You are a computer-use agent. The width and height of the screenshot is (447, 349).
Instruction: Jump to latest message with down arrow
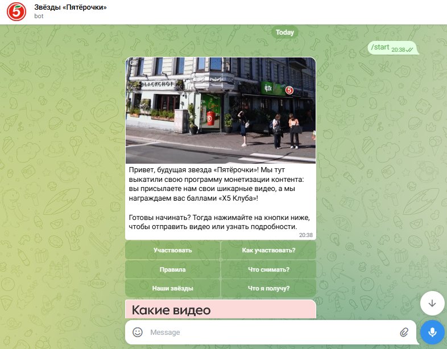pos(432,303)
